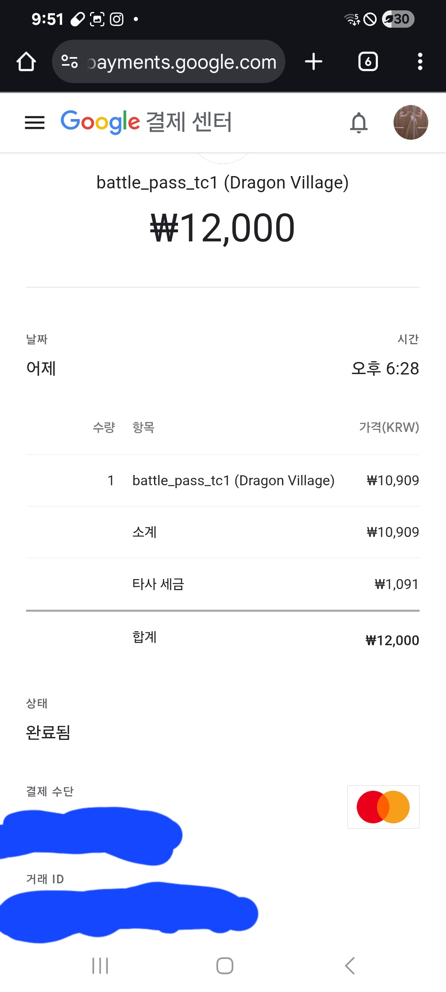This screenshot has width=446, height=992.
Task: Tap the 완료됨 status text
Action: tap(48, 732)
